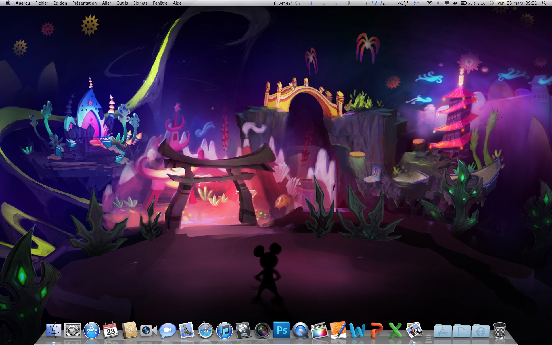The height and width of the screenshot is (345, 552).
Task: Open QuickTime Player icon
Action: [300, 330]
